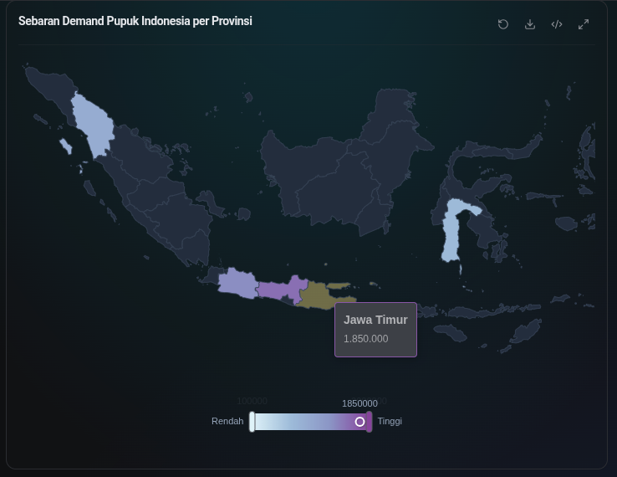This screenshot has width=617, height=477.
Task: Click the gradient bar of the legend
Action: pyautogui.click(x=310, y=422)
